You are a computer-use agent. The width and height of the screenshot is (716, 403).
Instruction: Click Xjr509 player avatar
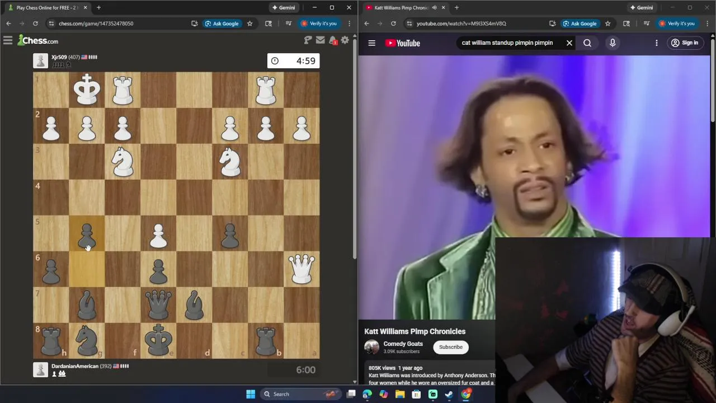[40, 60]
